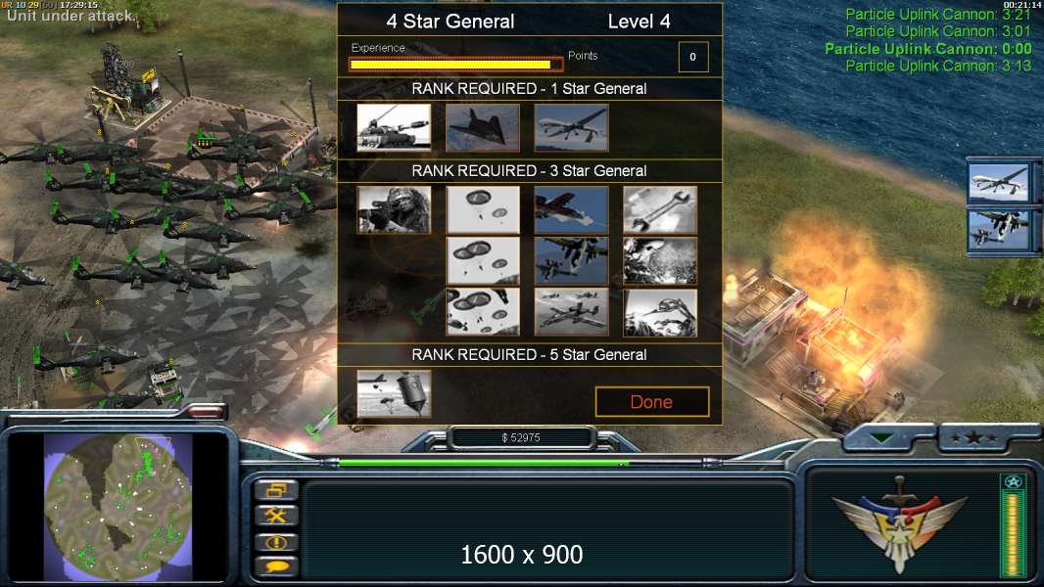Image resolution: width=1044 pixels, height=587 pixels.
Task: Choose Paradrop level three icon
Action: click(482, 312)
